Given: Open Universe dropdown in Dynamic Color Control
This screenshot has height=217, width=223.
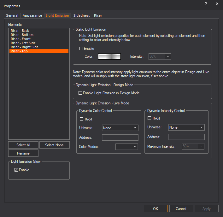Looking at the screenshot, I should coord(120,128).
